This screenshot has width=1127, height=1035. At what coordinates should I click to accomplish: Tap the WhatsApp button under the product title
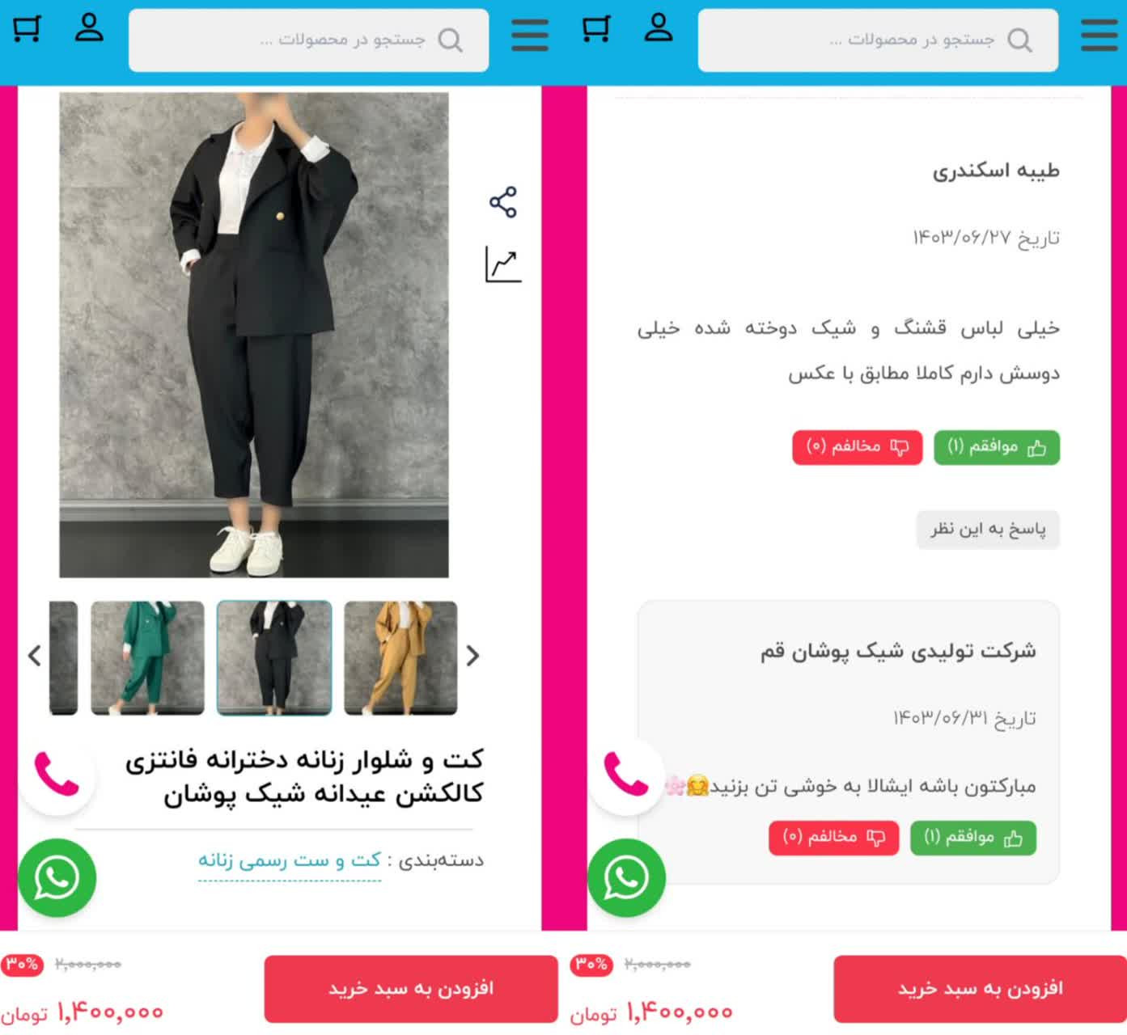[57, 878]
